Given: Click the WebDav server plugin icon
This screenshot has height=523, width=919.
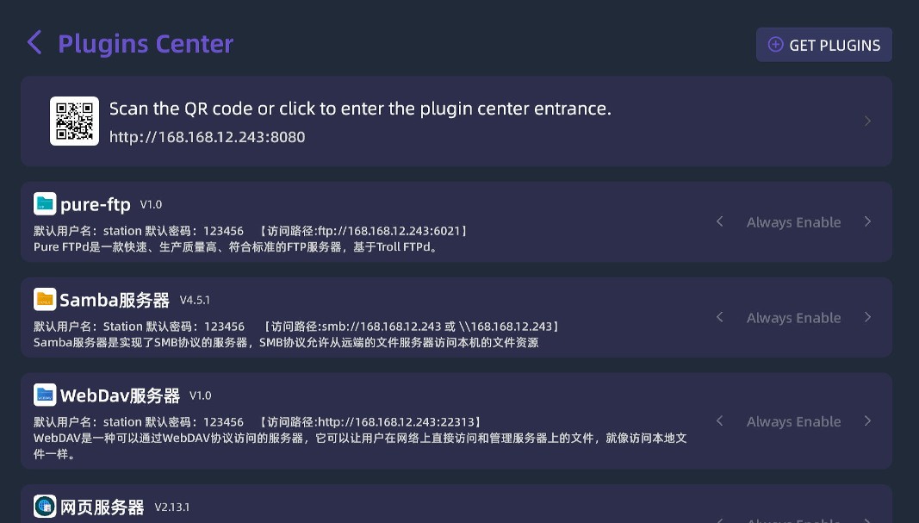Looking at the screenshot, I should coord(45,395).
